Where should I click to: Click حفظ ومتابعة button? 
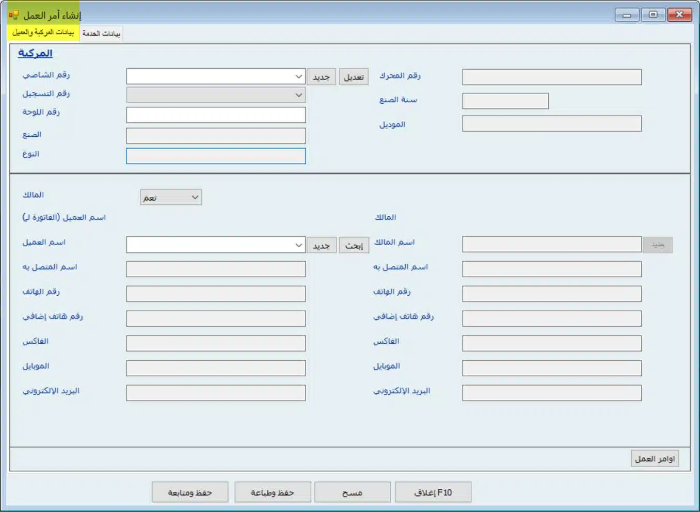click(190, 492)
